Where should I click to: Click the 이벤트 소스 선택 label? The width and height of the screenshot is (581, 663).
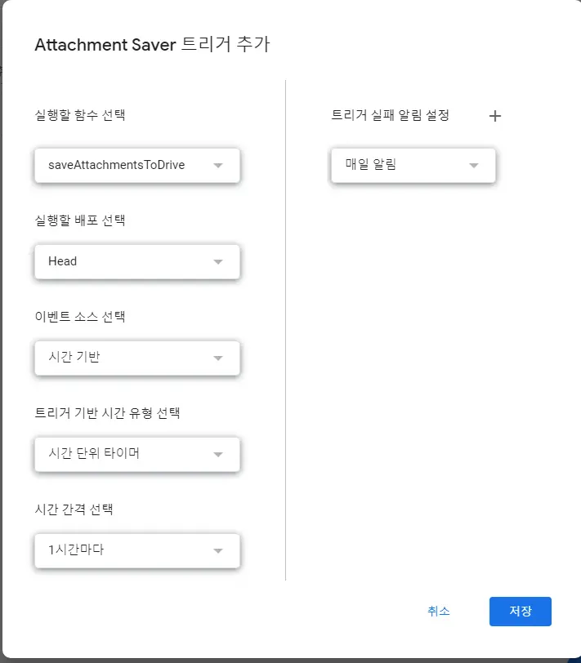tap(80, 316)
